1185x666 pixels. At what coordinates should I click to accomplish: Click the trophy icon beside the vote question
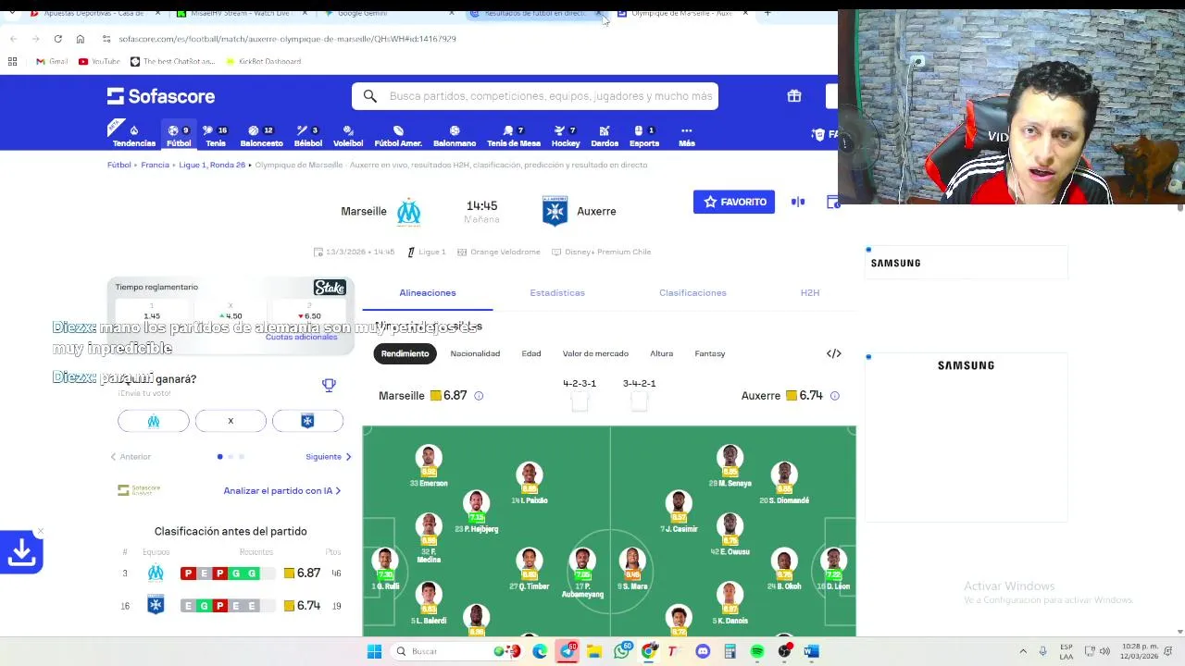coord(329,385)
